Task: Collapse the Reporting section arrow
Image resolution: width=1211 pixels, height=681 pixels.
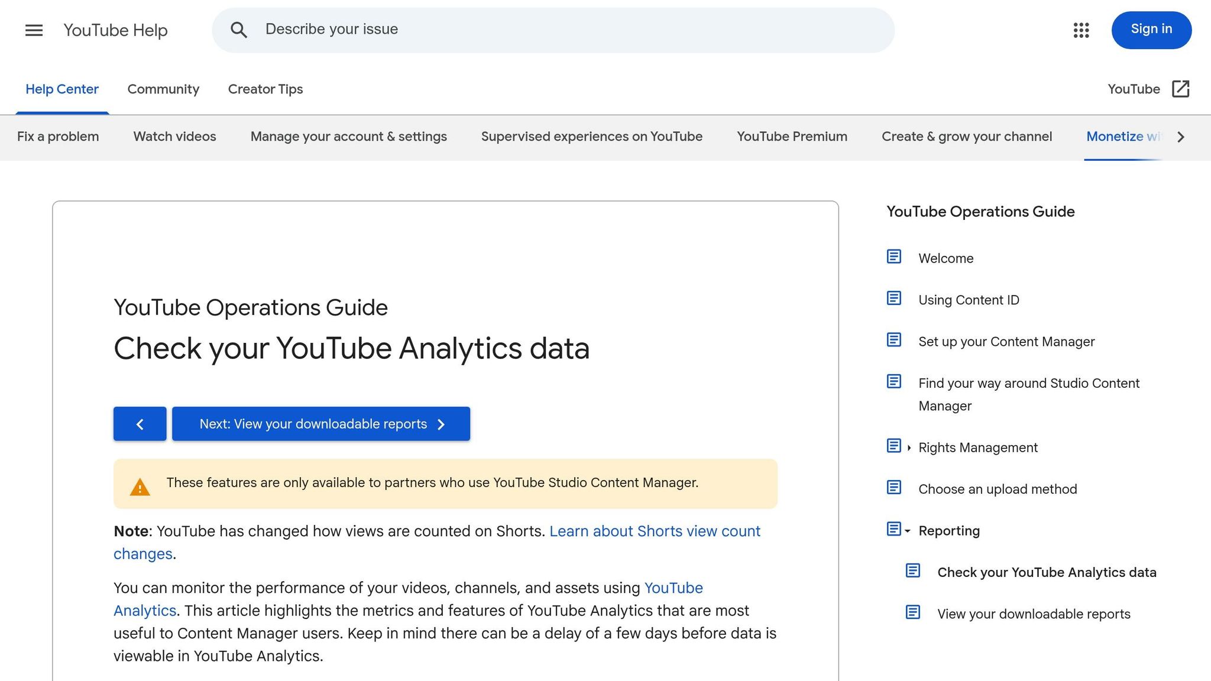Action: click(908, 531)
